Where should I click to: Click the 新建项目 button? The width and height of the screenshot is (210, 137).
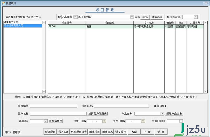[50, 132]
